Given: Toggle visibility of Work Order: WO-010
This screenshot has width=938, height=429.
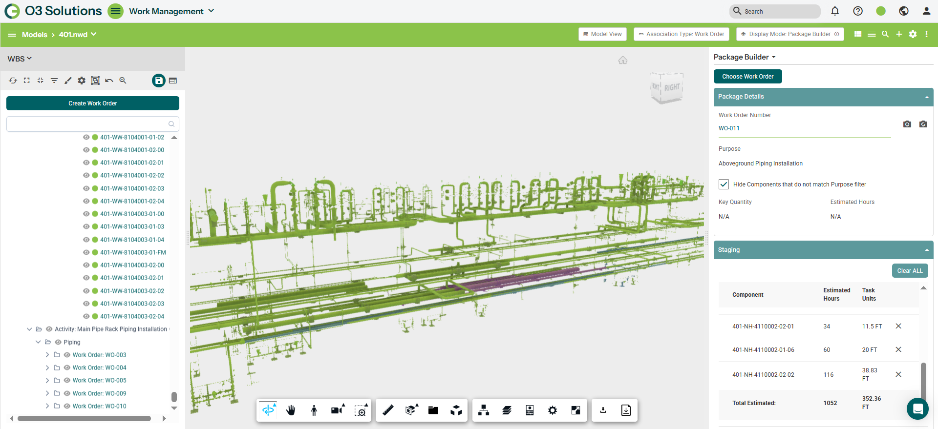Looking at the screenshot, I should coord(67,406).
